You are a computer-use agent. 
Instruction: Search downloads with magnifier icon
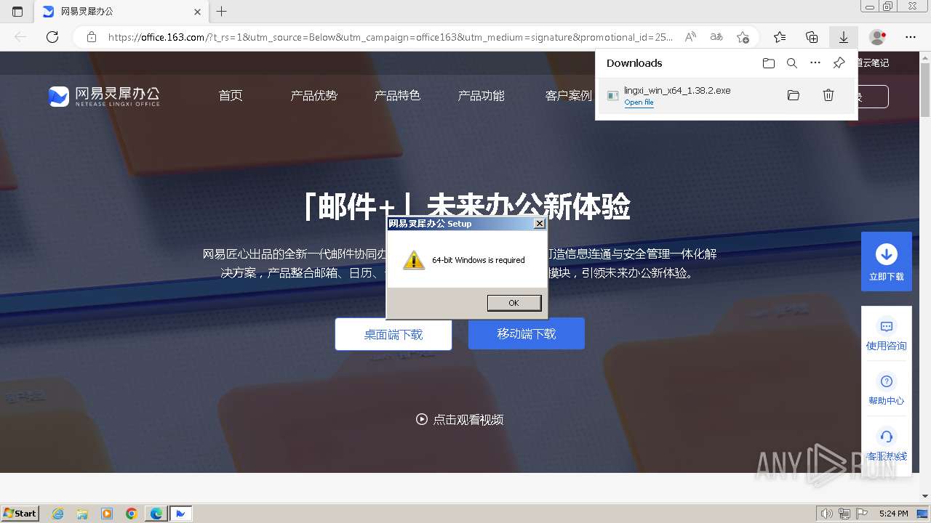coord(792,63)
